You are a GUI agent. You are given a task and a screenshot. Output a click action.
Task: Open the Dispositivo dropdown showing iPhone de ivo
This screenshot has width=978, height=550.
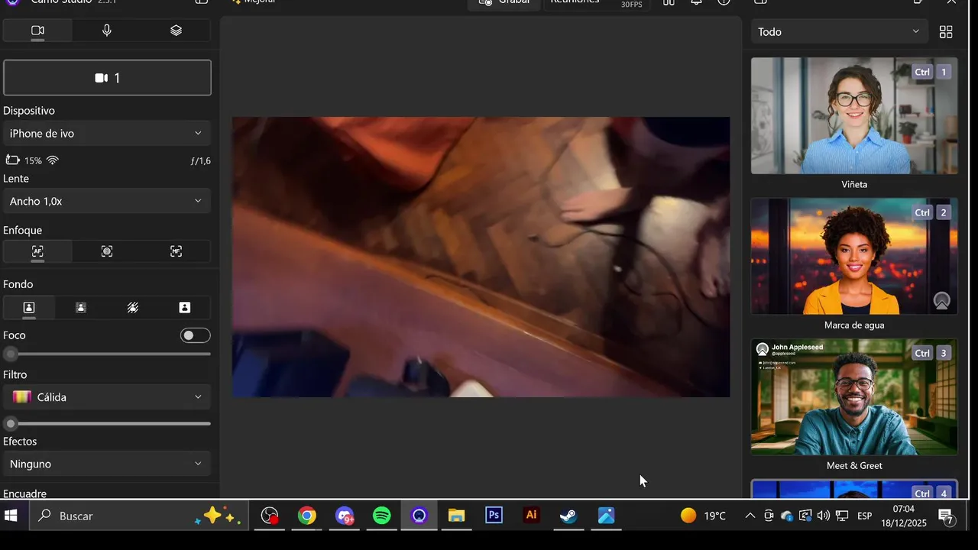pyautogui.click(x=107, y=134)
